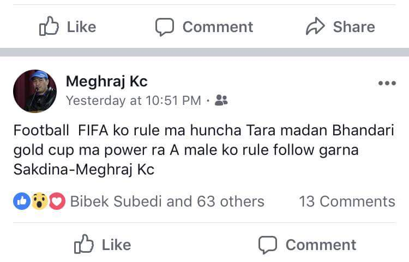Image resolution: width=409 pixels, height=262 pixels.
Task: Click the friends audience icon next to the timestamp
Action: pyautogui.click(x=221, y=100)
